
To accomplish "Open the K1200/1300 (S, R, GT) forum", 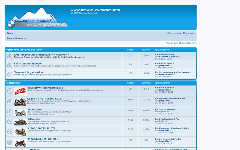I will coord(41,128).
